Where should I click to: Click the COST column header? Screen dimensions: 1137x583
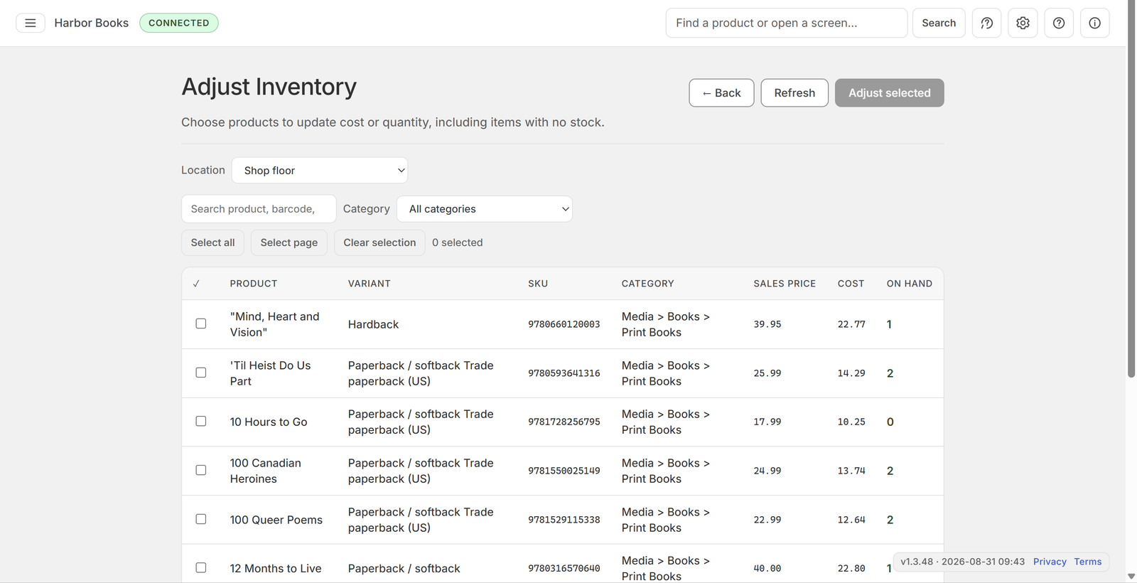[x=851, y=284]
